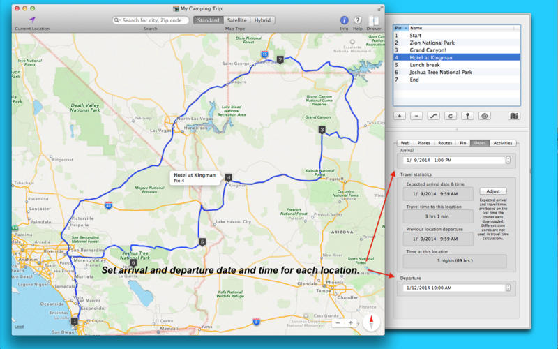558x349 pixels.
Task: Click pin 2 marker on the map
Action: [280, 59]
